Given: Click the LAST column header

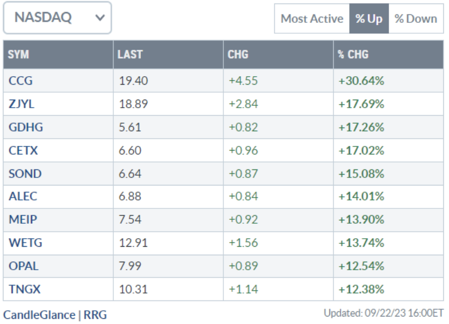Looking at the screenshot, I should pyautogui.click(x=130, y=55).
